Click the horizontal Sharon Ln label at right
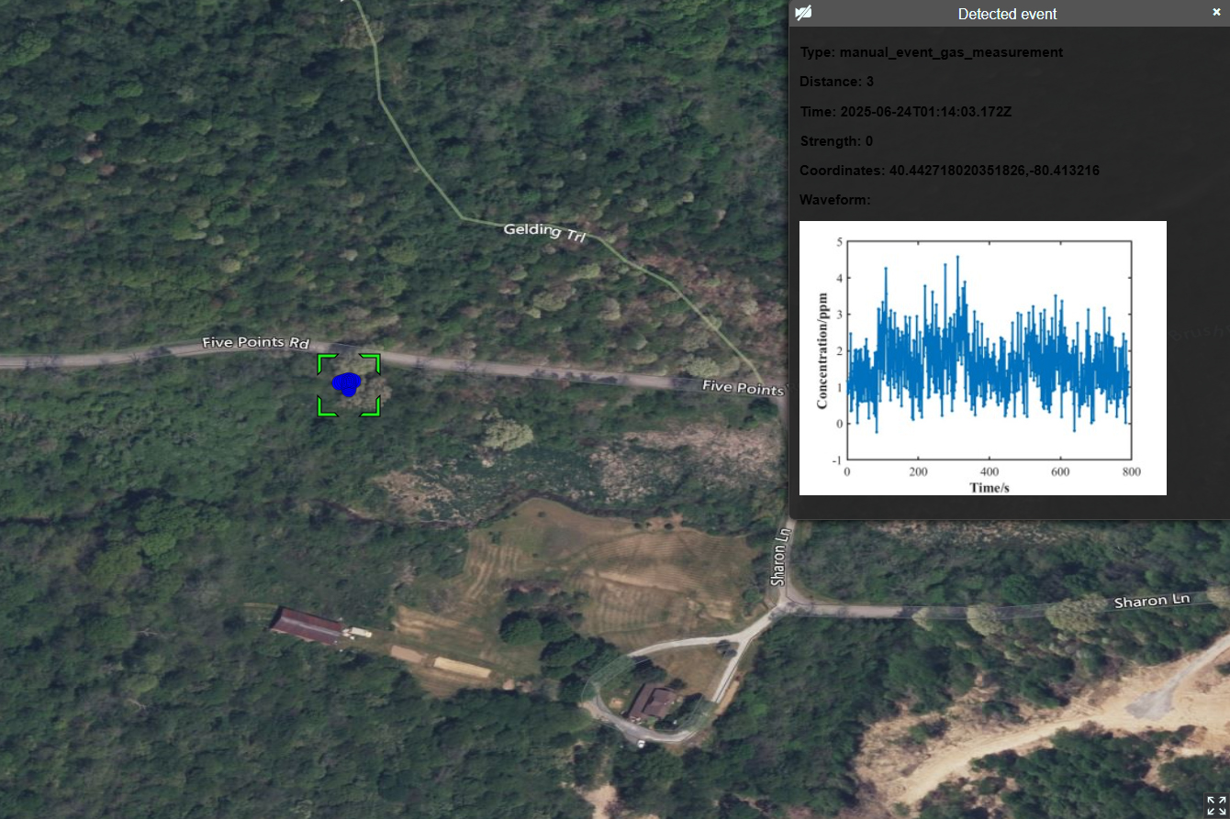1230x819 pixels. point(1151,602)
